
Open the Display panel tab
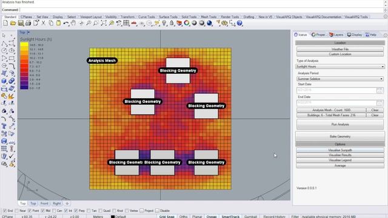(x=354, y=35)
